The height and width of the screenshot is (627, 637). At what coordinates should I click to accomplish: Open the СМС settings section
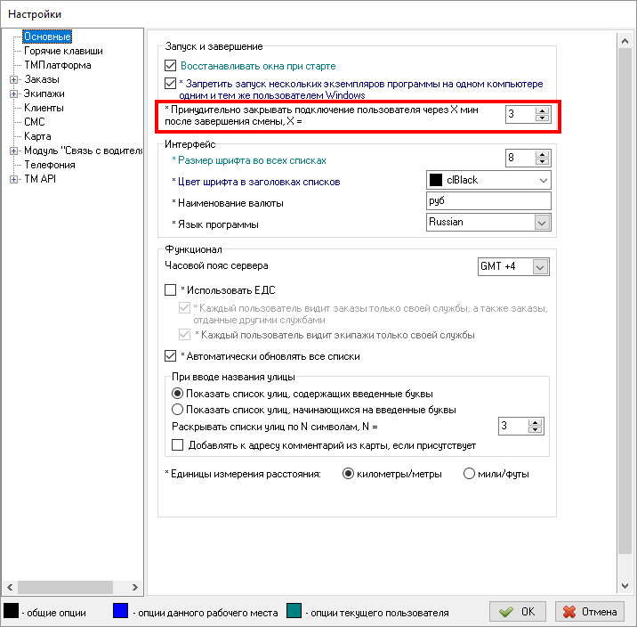(35, 122)
